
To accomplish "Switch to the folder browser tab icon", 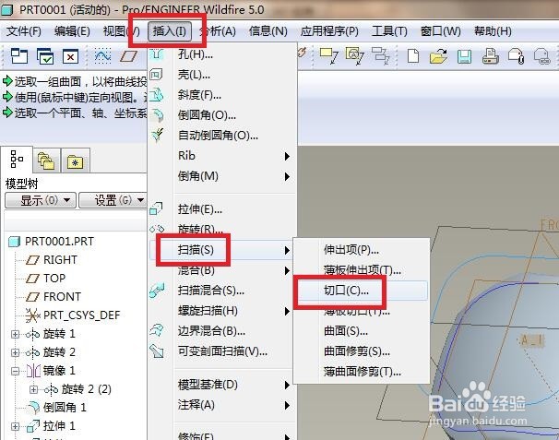I will pos(46,161).
